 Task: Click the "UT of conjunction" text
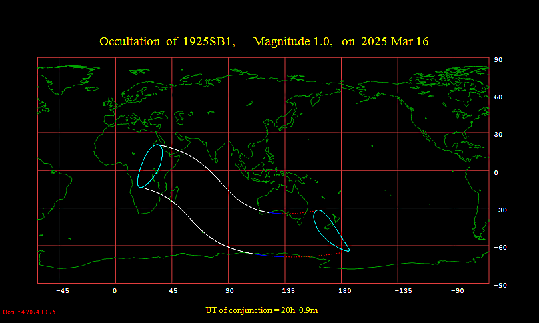tap(265, 310)
